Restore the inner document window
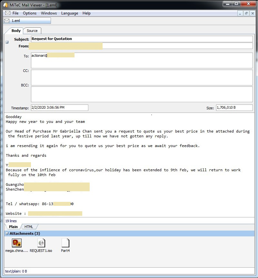This screenshot has height=278, width=258. click(x=246, y=13)
